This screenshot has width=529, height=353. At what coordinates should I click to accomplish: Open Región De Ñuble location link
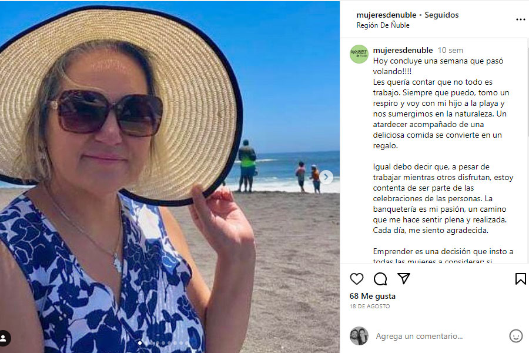click(383, 25)
